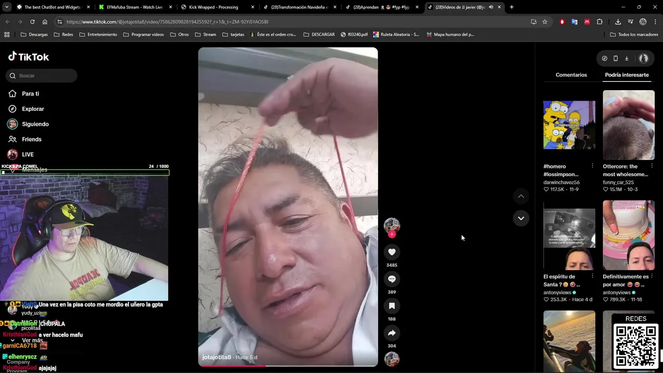
Task: Open the jotajotita8 username on the video
Action: (217, 357)
